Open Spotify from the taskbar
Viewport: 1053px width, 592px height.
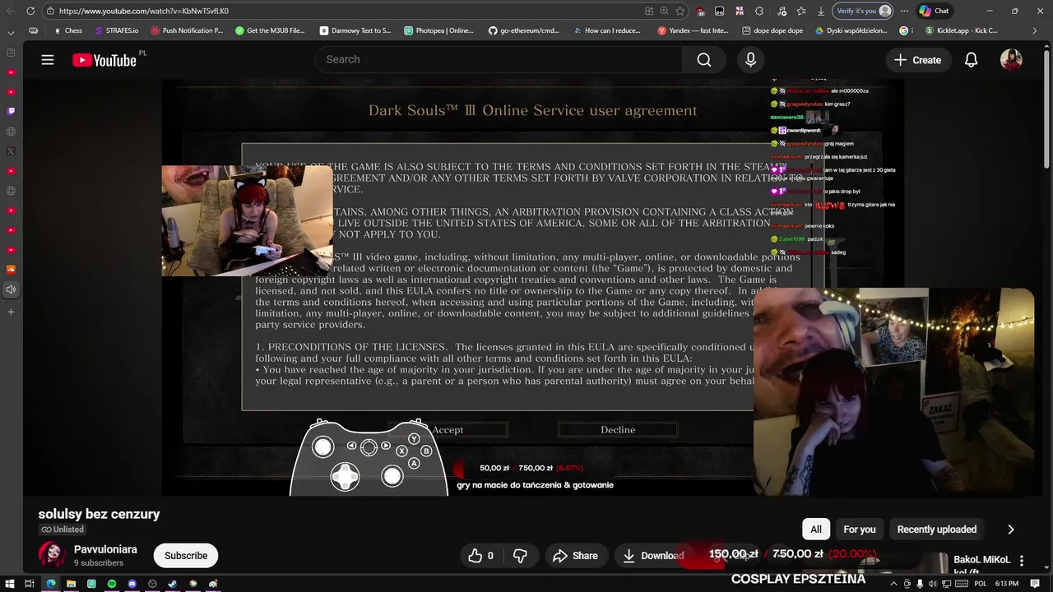click(x=112, y=584)
